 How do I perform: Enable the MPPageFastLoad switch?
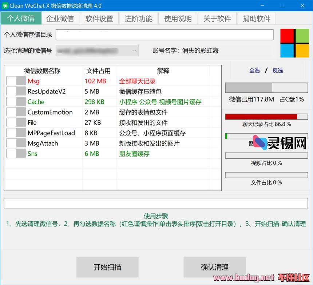16,133
